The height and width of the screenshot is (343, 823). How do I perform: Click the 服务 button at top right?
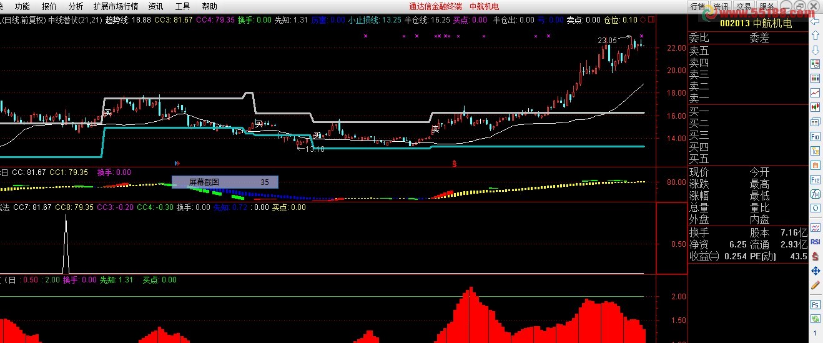coord(766,6)
